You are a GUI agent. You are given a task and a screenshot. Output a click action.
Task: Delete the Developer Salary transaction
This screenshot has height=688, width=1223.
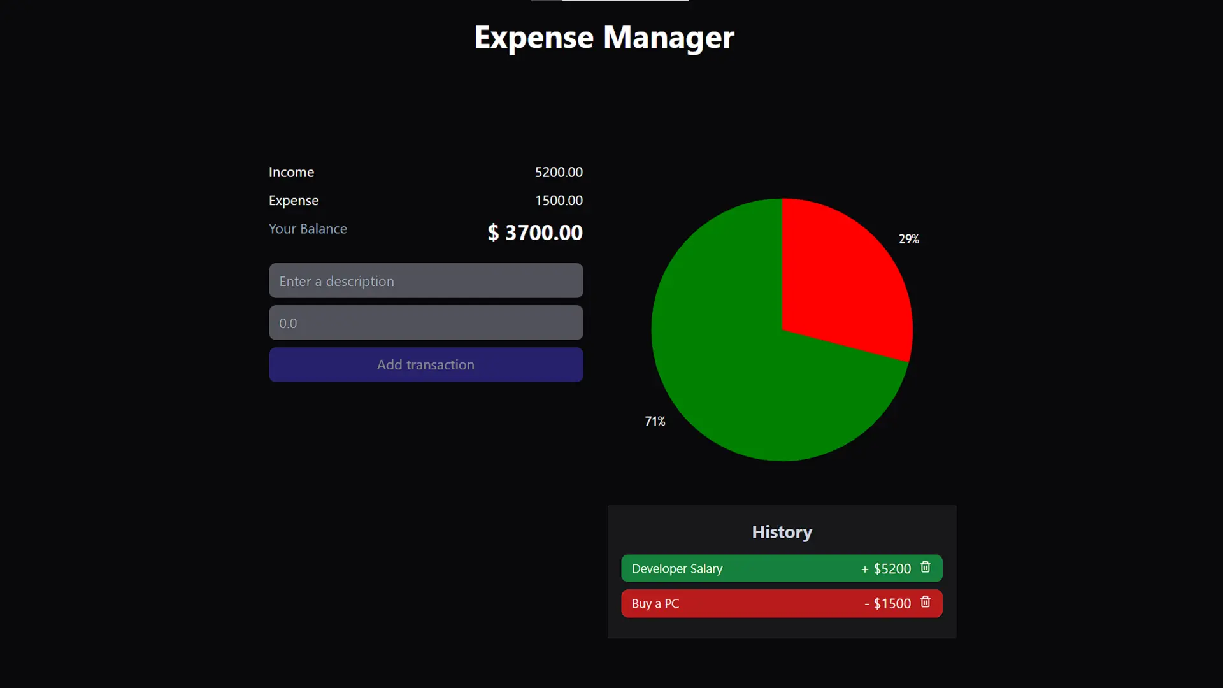point(926,567)
